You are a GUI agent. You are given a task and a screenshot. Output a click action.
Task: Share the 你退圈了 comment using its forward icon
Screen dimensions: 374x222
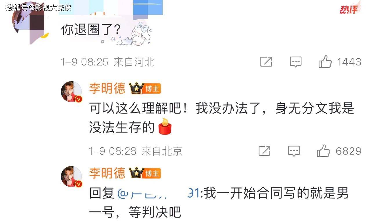[x=266, y=62]
